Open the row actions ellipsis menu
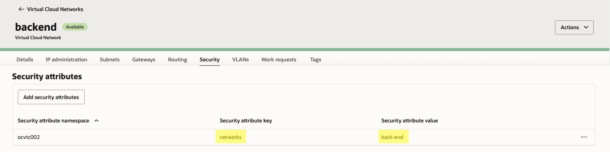The height and width of the screenshot is (152, 610). (x=584, y=137)
